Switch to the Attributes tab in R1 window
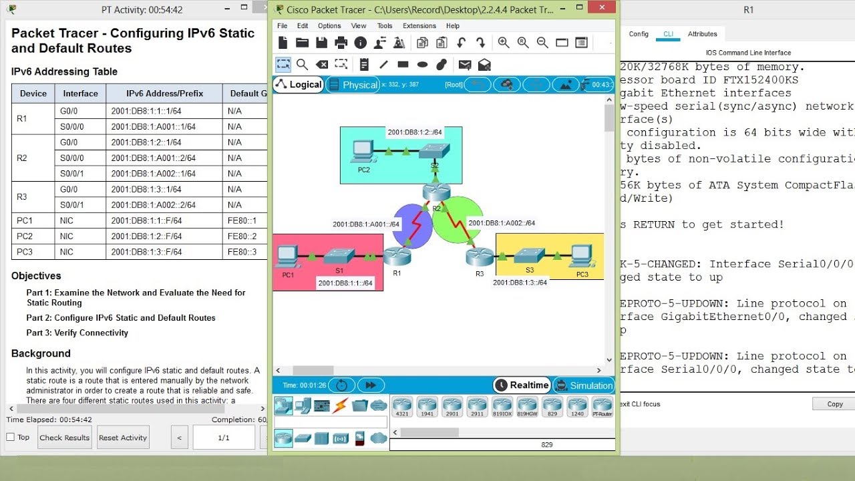The height and width of the screenshot is (481, 855). [x=703, y=34]
